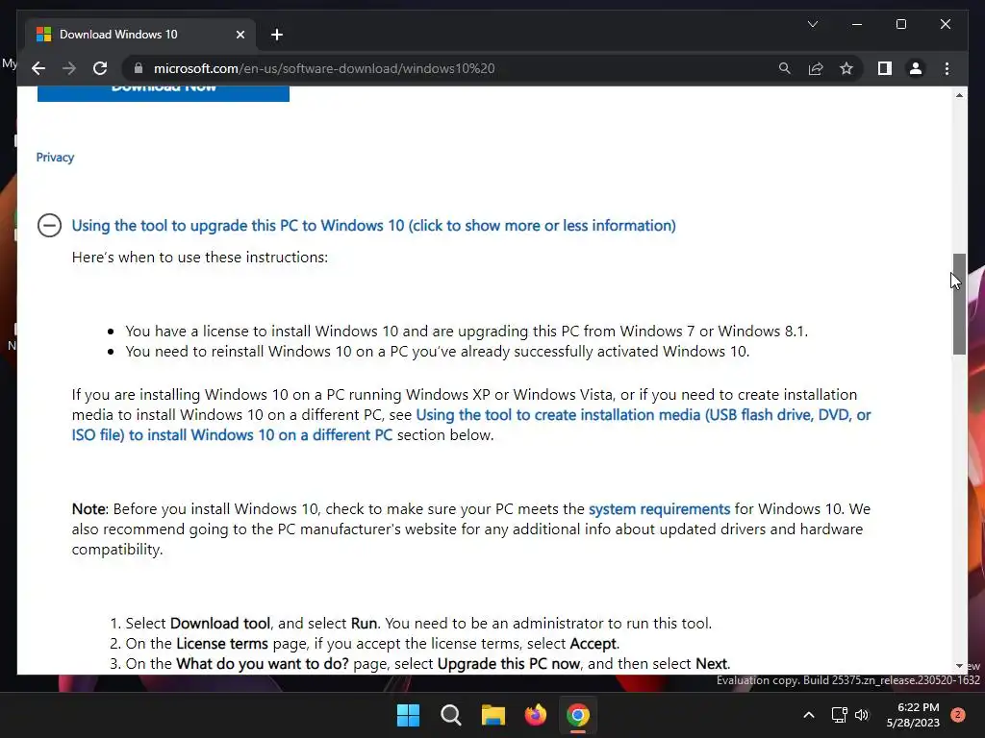Toggle 'Using the tool to upgrade this PC' heading

coord(374,225)
